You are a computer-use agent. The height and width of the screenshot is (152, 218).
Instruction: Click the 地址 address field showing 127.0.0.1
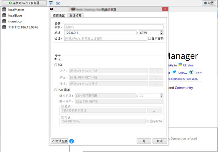pyautogui.click(x=100, y=33)
